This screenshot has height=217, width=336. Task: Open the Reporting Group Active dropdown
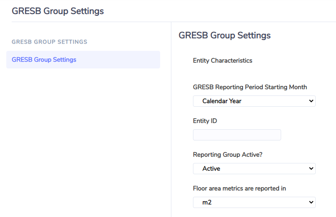(x=254, y=168)
